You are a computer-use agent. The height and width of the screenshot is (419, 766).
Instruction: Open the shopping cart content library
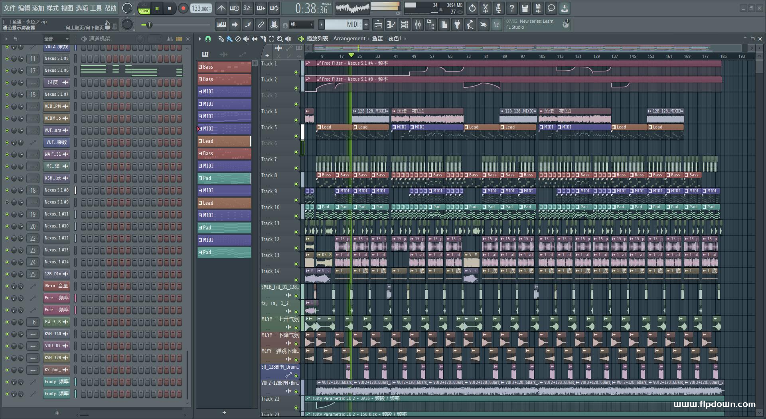pyautogui.click(x=496, y=25)
